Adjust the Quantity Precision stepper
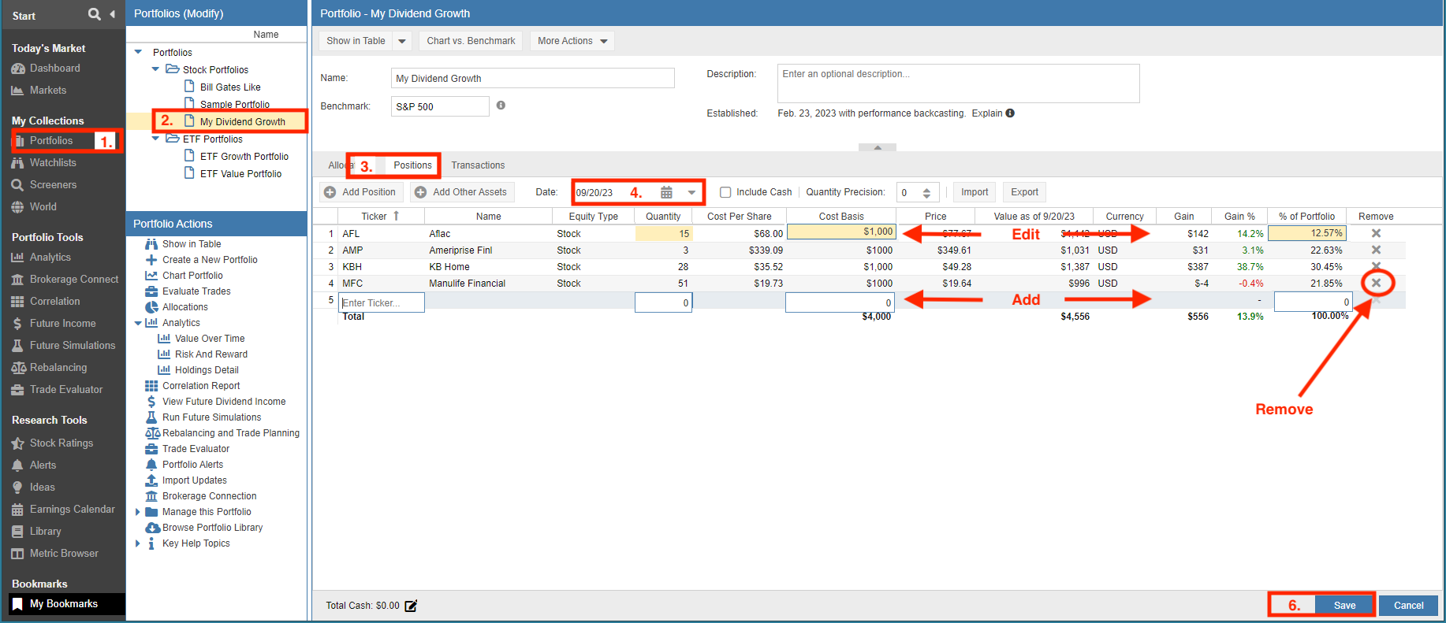This screenshot has height=623, width=1446. (x=926, y=193)
